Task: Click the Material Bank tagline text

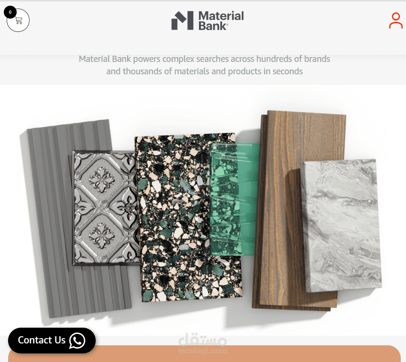Action: point(204,65)
